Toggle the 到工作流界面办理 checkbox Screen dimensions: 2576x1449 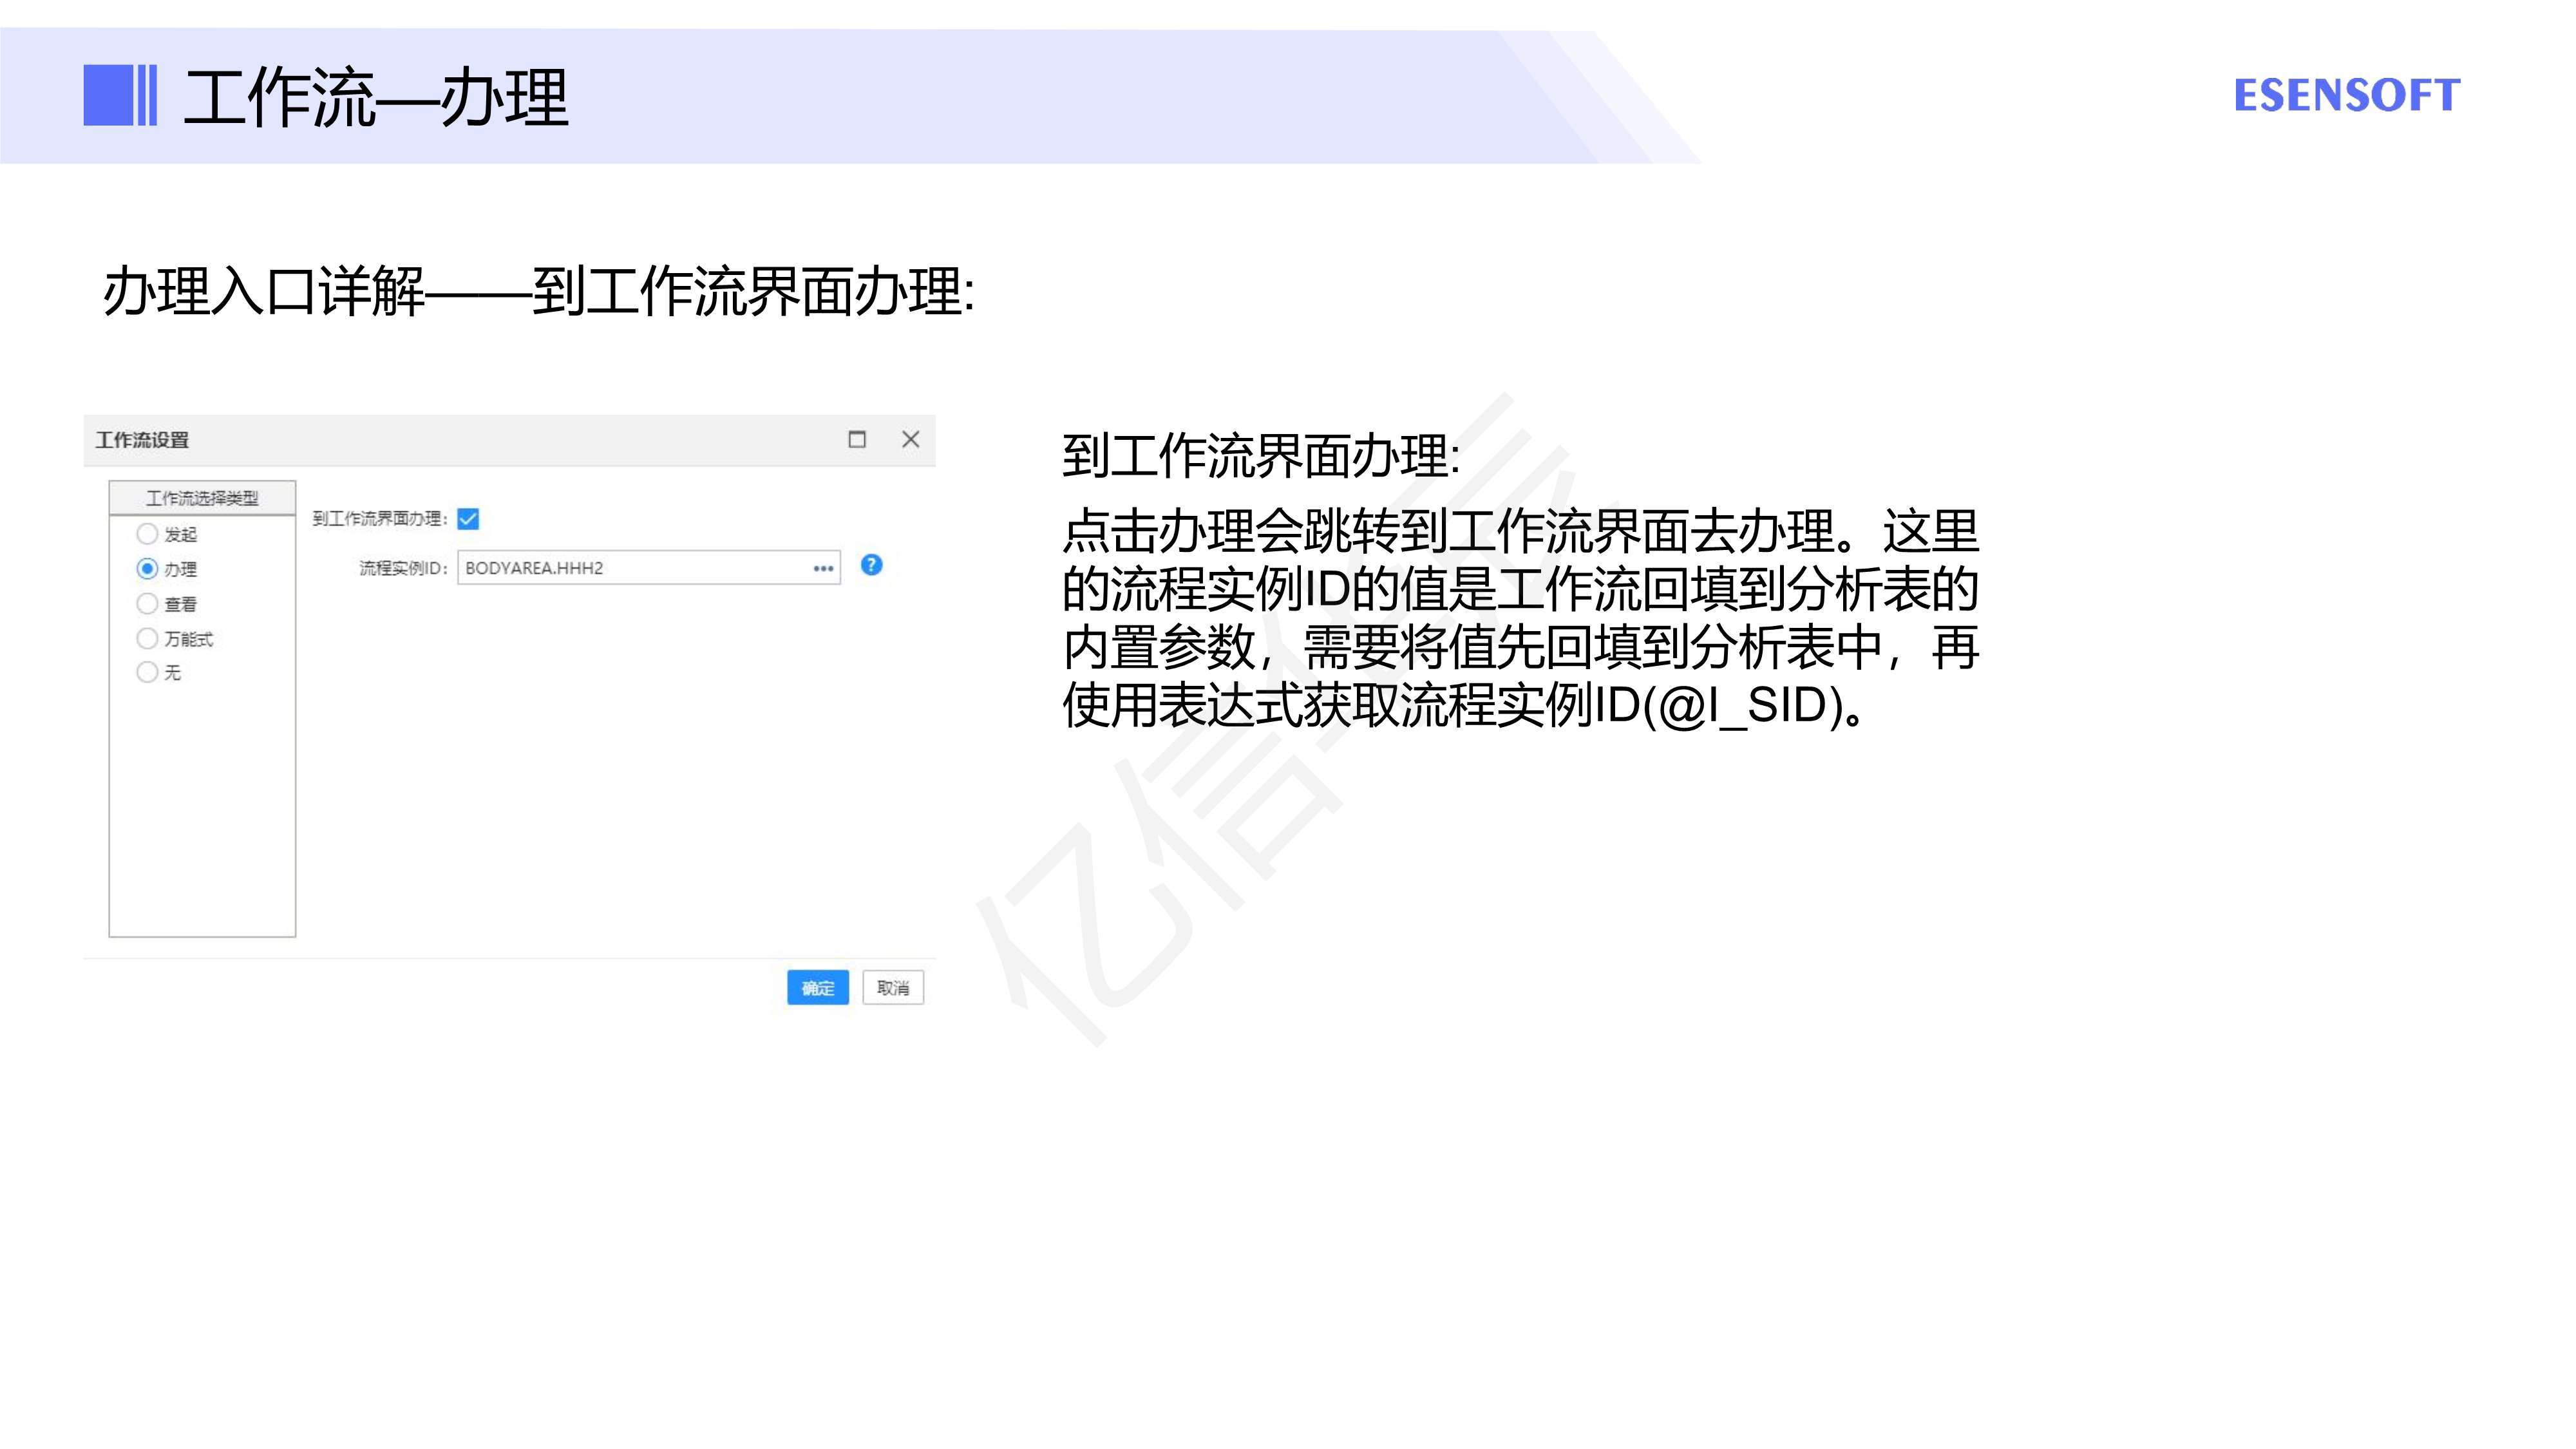tap(468, 519)
